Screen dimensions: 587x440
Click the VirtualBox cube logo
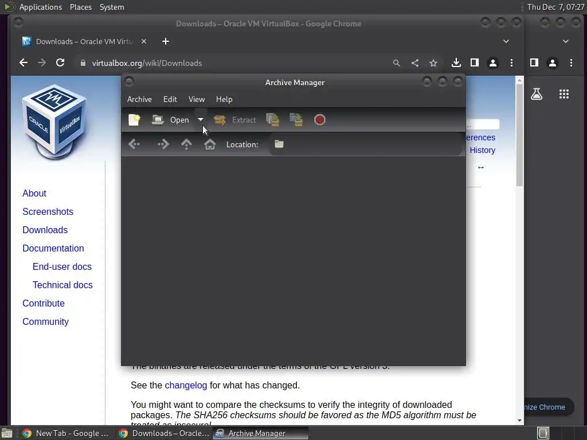(54, 121)
